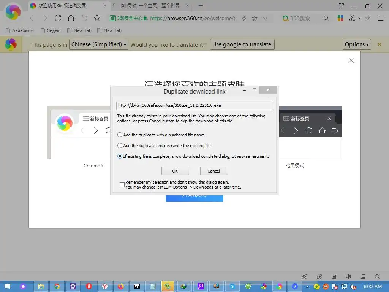Close the theme selection overlay X
Viewport: 389px width, 292px height.
point(351,60)
